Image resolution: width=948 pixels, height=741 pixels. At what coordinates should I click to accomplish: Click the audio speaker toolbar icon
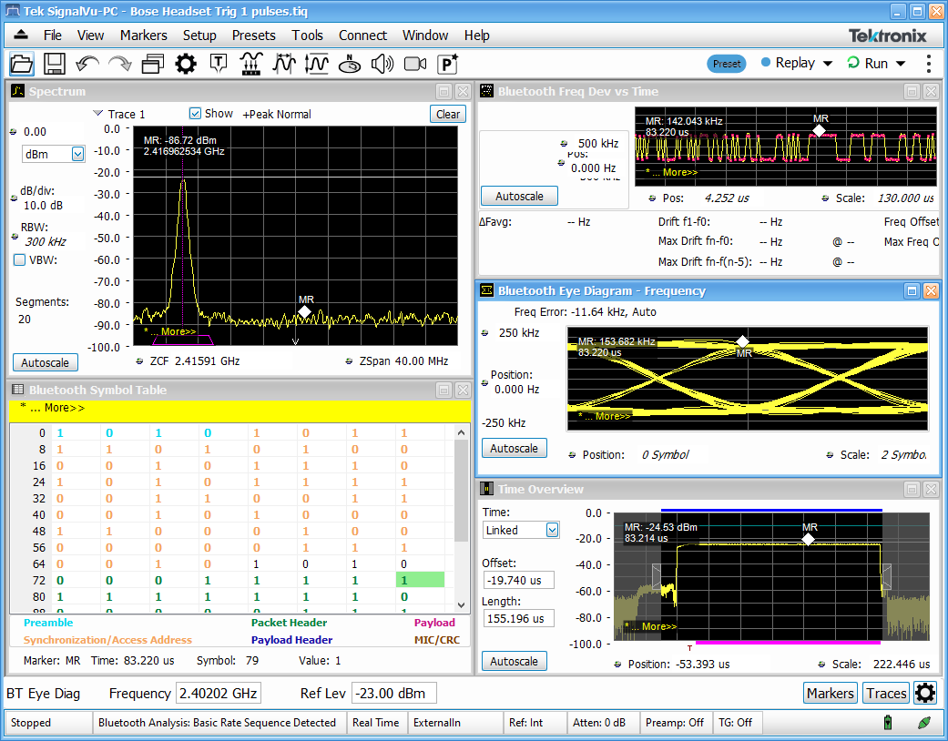pos(382,64)
